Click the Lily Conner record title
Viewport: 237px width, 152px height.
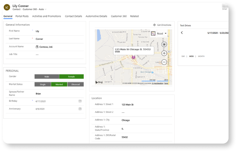21,6
